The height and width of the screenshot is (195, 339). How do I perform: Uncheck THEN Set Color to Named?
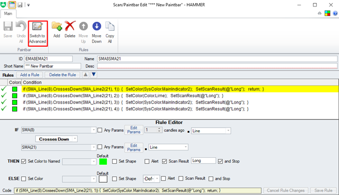pyautogui.click(x=23, y=161)
